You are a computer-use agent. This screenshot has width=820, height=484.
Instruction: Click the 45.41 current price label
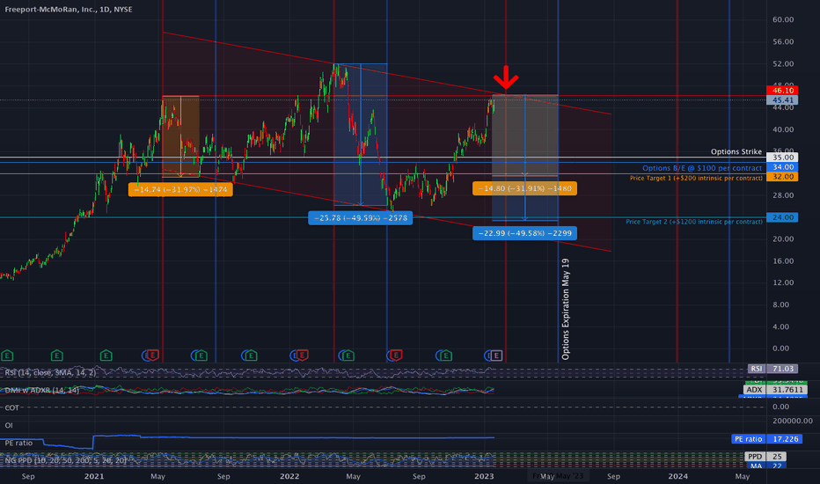click(782, 100)
